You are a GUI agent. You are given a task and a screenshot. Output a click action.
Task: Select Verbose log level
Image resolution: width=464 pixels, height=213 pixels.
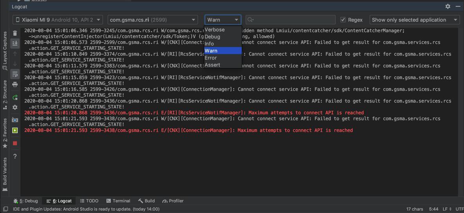pos(223,30)
